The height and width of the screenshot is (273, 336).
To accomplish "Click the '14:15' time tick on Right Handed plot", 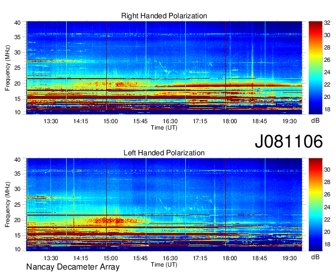I will coord(81,121).
